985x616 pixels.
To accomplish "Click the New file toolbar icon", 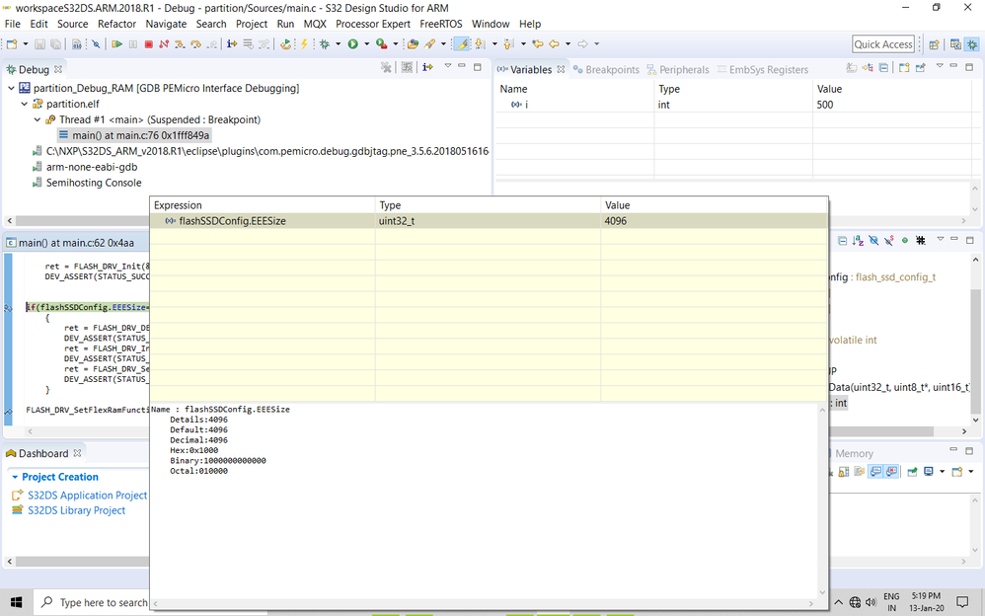I will (11, 44).
